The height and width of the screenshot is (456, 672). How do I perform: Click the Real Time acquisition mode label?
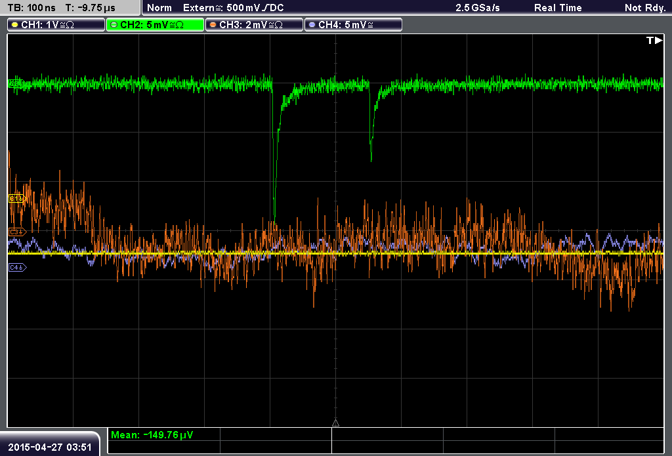click(x=558, y=8)
